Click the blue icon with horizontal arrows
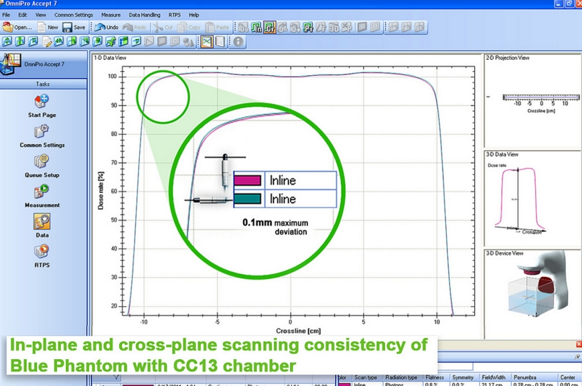582x386 pixels. click(59, 42)
